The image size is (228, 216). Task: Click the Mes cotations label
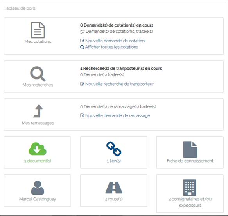click(x=38, y=42)
